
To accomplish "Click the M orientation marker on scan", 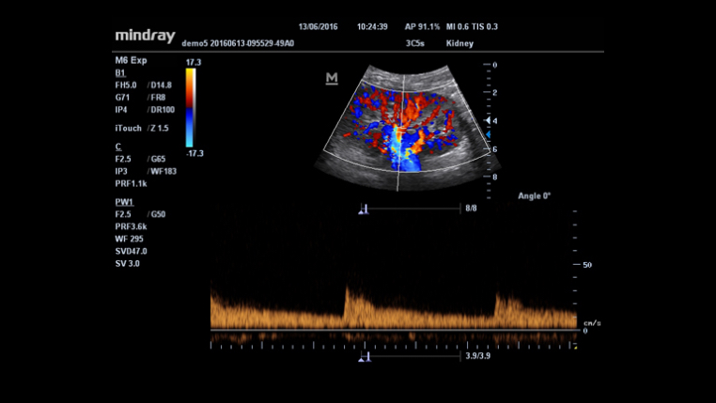I will 331,79.
